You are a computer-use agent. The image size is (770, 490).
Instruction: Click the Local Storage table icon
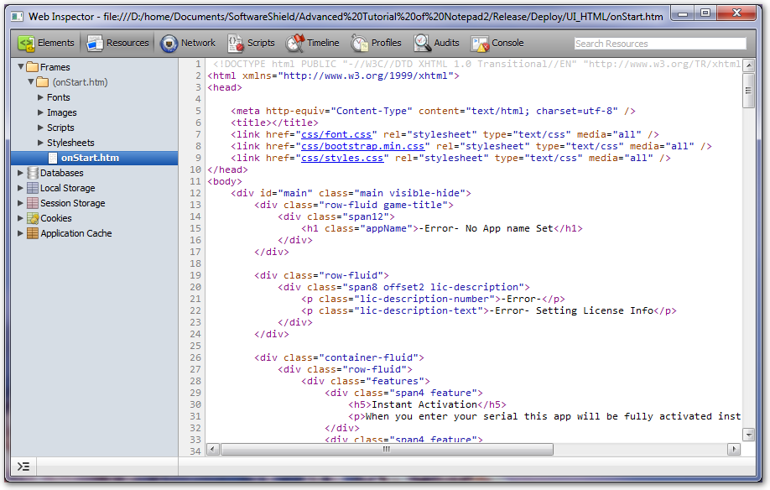(33, 188)
